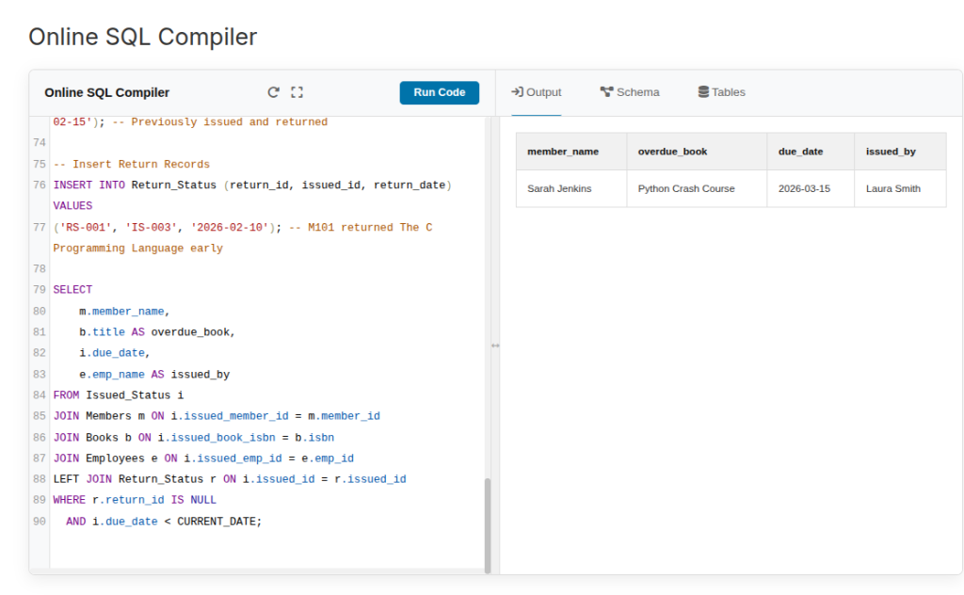Open the Schema tab
Viewport: 964px width, 595px height.
(630, 92)
